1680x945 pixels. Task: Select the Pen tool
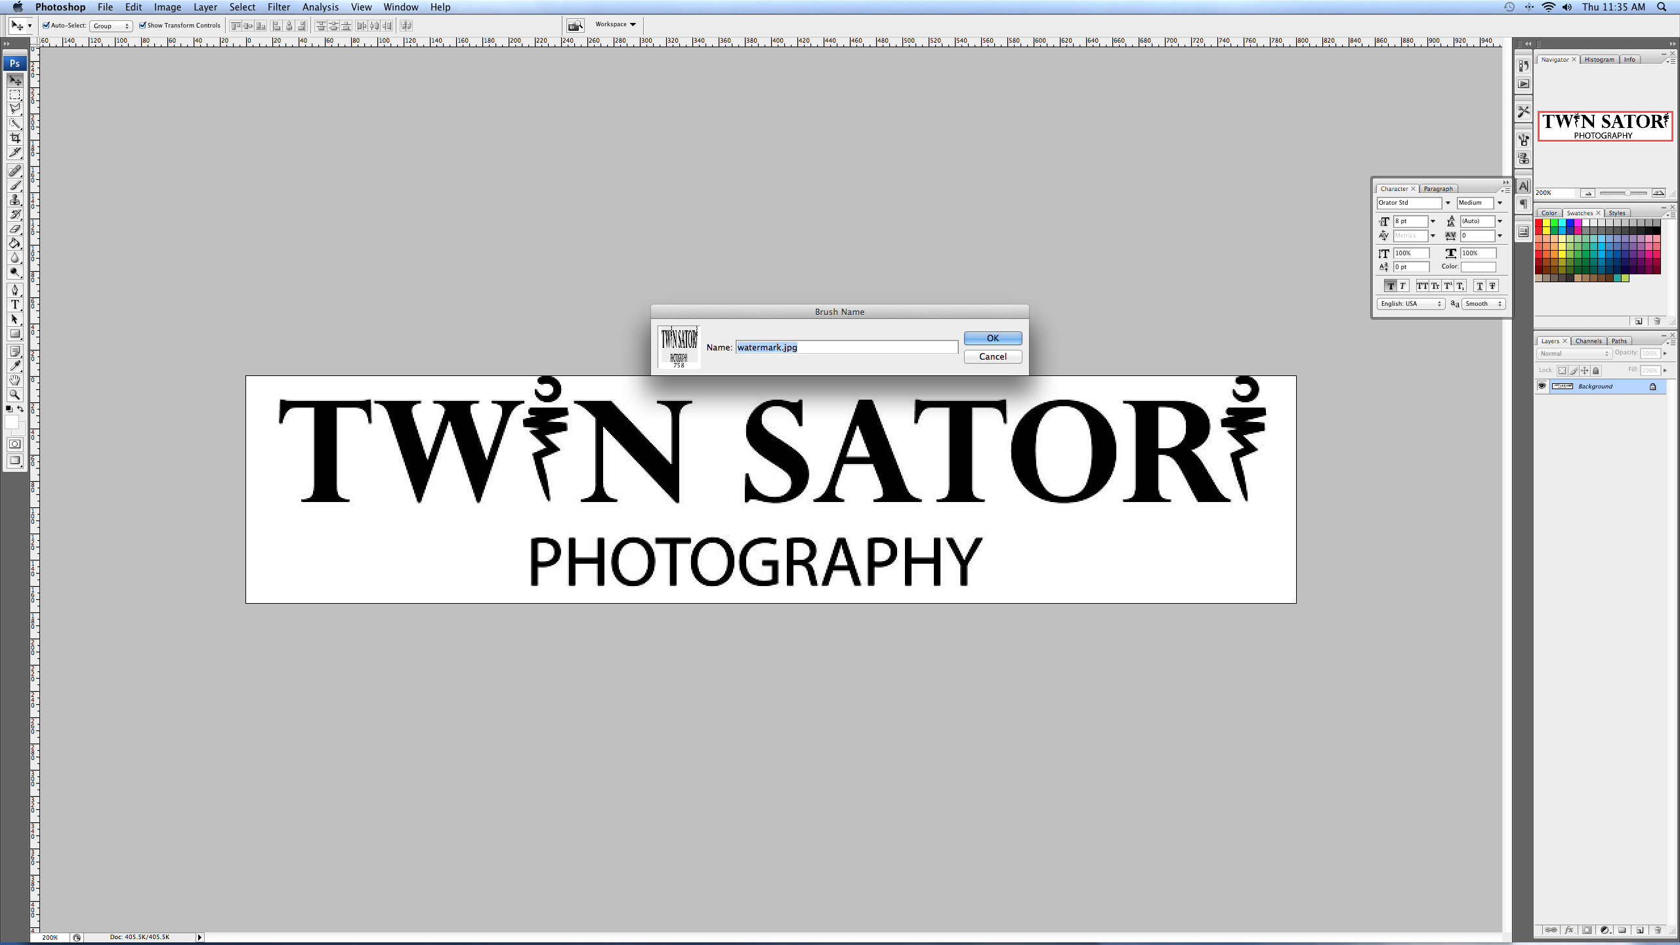pos(15,290)
